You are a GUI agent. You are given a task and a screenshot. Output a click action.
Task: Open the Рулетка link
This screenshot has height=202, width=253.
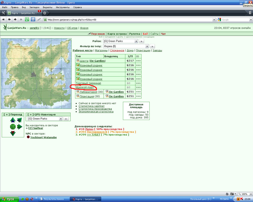click(135, 34)
